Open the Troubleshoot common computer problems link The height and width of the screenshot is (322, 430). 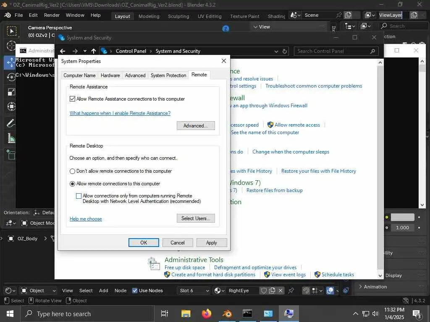click(x=314, y=86)
